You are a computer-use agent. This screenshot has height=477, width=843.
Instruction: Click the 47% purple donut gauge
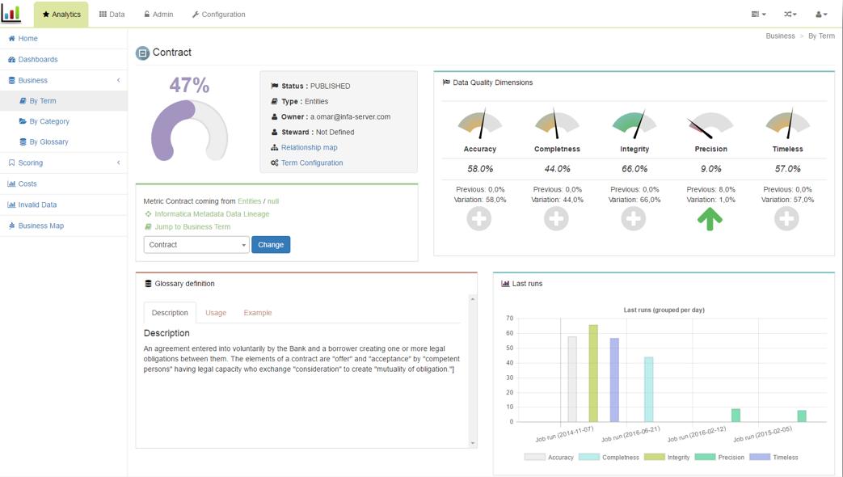click(x=189, y=131)
